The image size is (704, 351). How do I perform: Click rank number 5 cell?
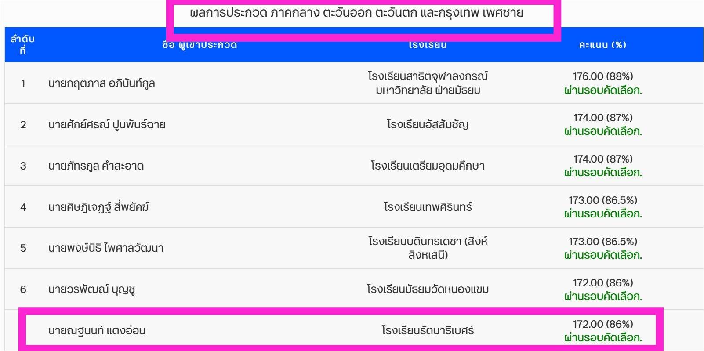click(23, 248)
